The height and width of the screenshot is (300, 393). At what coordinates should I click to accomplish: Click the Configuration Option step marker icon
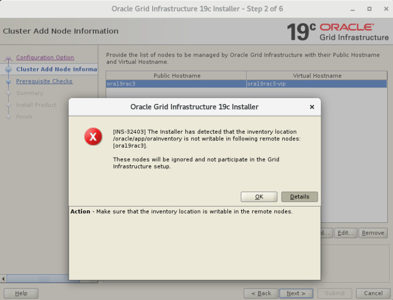[x=9, y=58]
